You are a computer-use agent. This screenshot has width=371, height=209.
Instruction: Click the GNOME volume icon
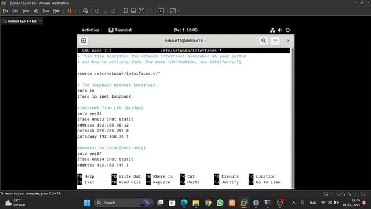click(x=280, y=30)
